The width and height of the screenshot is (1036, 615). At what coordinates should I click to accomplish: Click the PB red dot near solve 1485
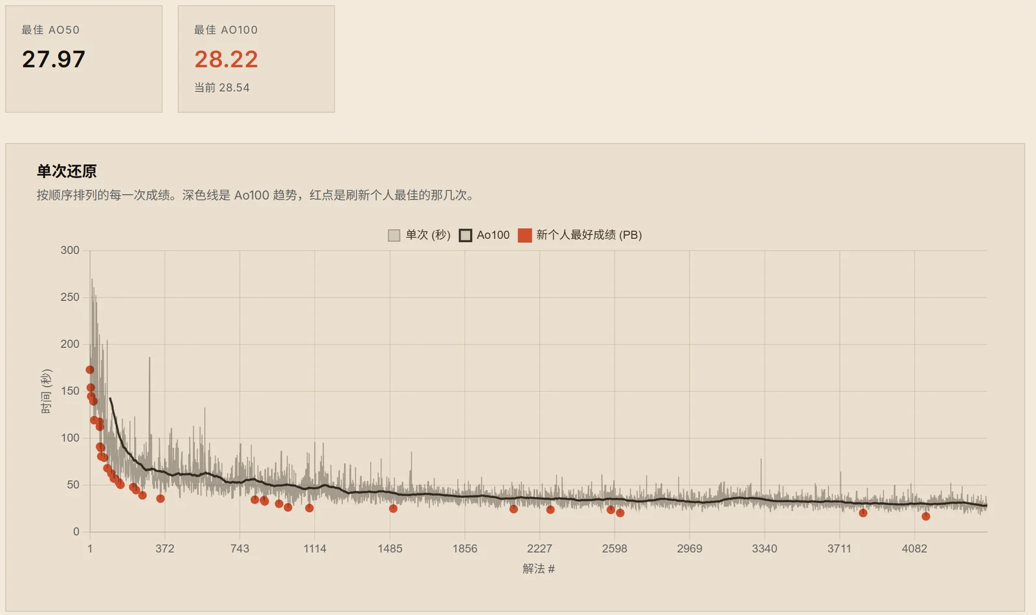click(393, 508)
